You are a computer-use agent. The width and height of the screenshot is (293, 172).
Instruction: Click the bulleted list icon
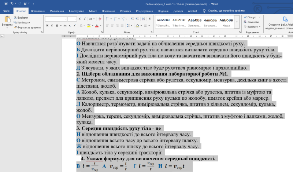tap(107, 19)
